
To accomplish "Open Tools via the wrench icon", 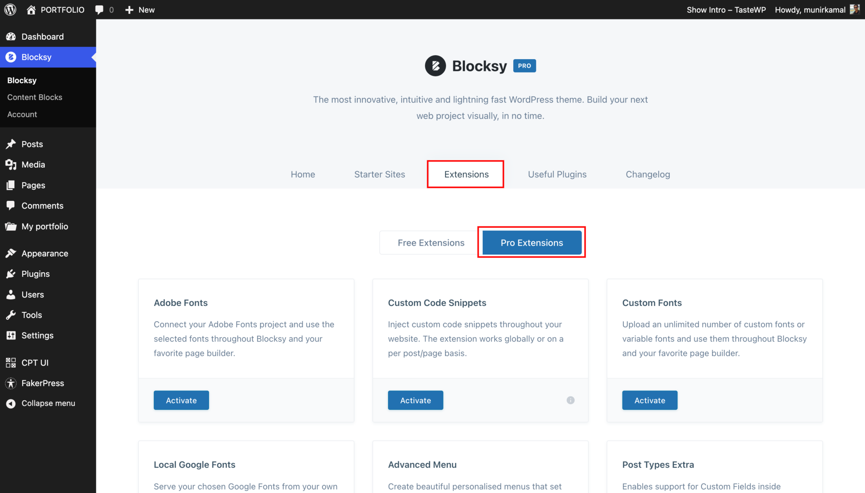I will coord(11,315).
